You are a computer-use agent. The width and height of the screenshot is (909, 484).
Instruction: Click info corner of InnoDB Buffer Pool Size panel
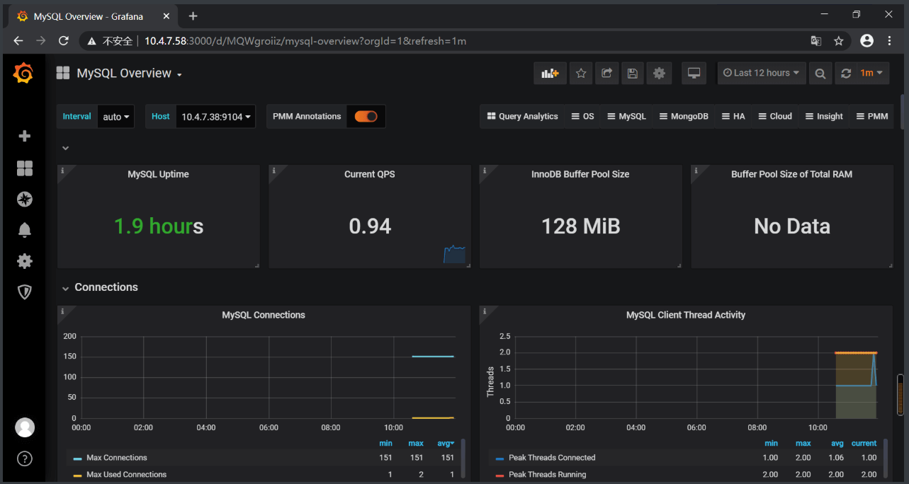coord(485,171)
